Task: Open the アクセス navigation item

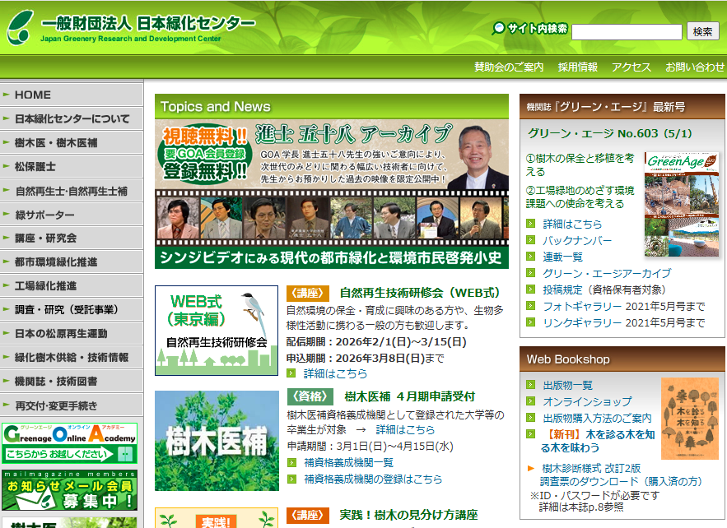Action: pyautogui.click(x=631, y=67)
